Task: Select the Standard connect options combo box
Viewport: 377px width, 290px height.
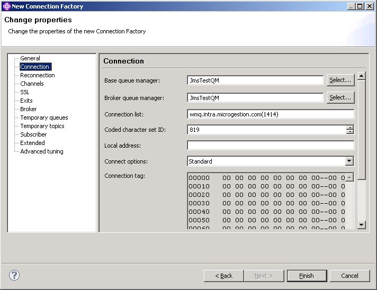Action: (x=270, y=161)
